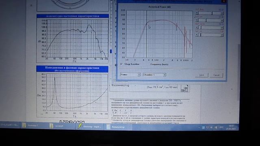The image size is (260, 146).
Task: Show hidden tray icons arrow
Action: [199, 128]
